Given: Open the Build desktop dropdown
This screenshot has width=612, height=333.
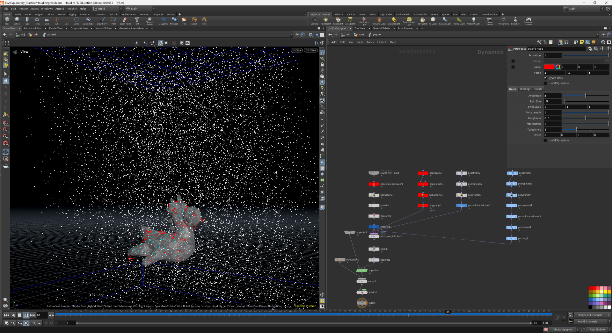Looking at the screenshot, I should pos(107,9).
